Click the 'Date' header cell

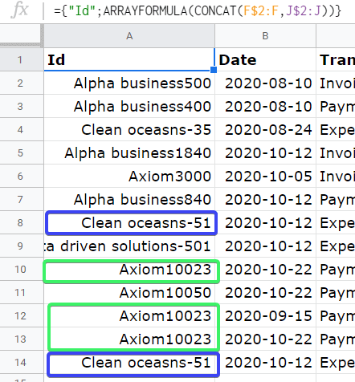[265, 59]
